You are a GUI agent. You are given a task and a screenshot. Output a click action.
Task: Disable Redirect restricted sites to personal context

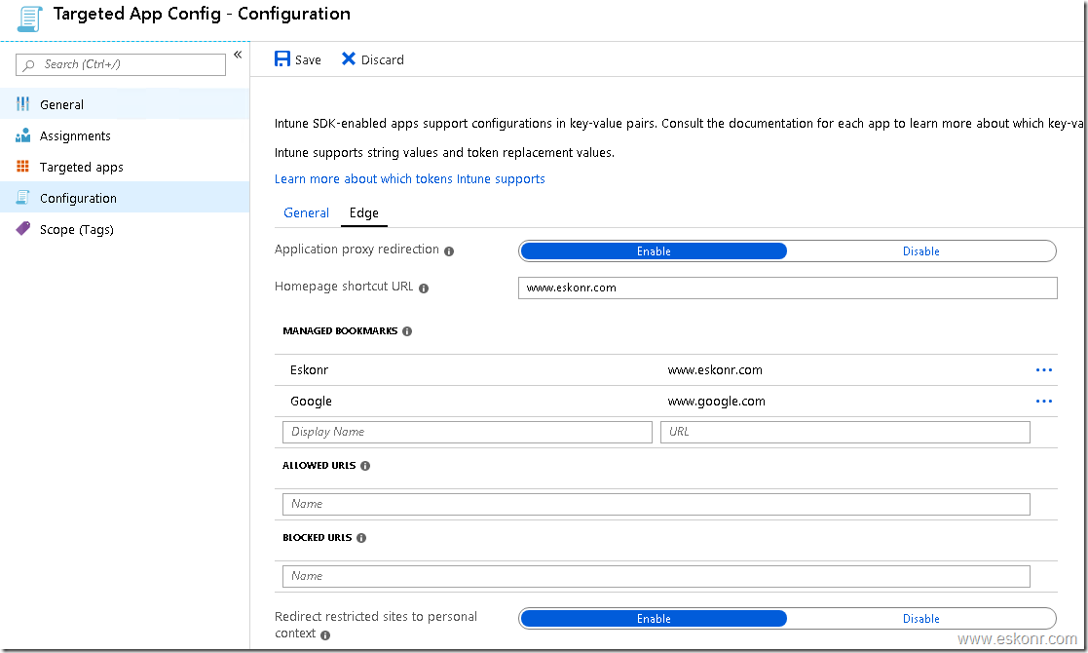click(x=920, y=618)
